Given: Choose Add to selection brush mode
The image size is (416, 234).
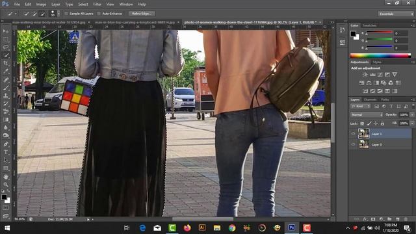Looking at the screenshot, I should coord(34,14).
